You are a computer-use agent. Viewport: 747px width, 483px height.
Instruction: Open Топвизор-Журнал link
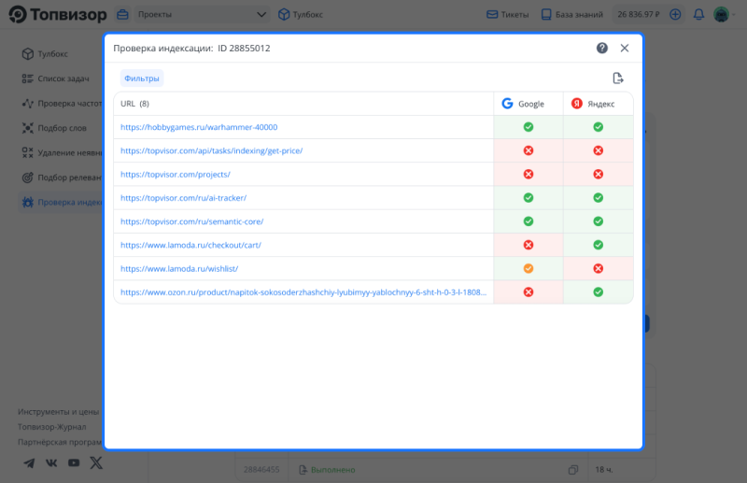[52, 427]
